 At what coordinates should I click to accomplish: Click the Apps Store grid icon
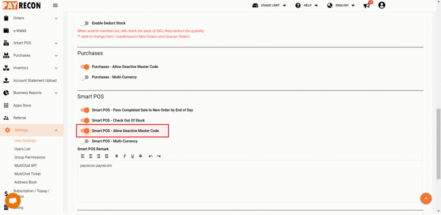6,106
